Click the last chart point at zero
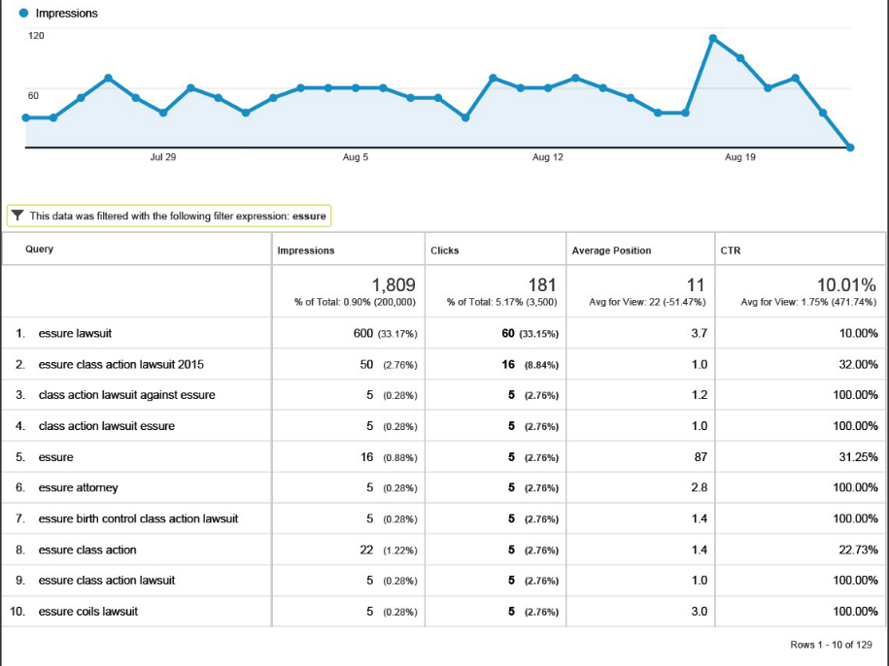 click(850, 148)
